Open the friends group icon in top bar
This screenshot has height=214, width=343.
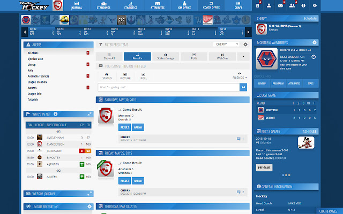tap(292, 6)
